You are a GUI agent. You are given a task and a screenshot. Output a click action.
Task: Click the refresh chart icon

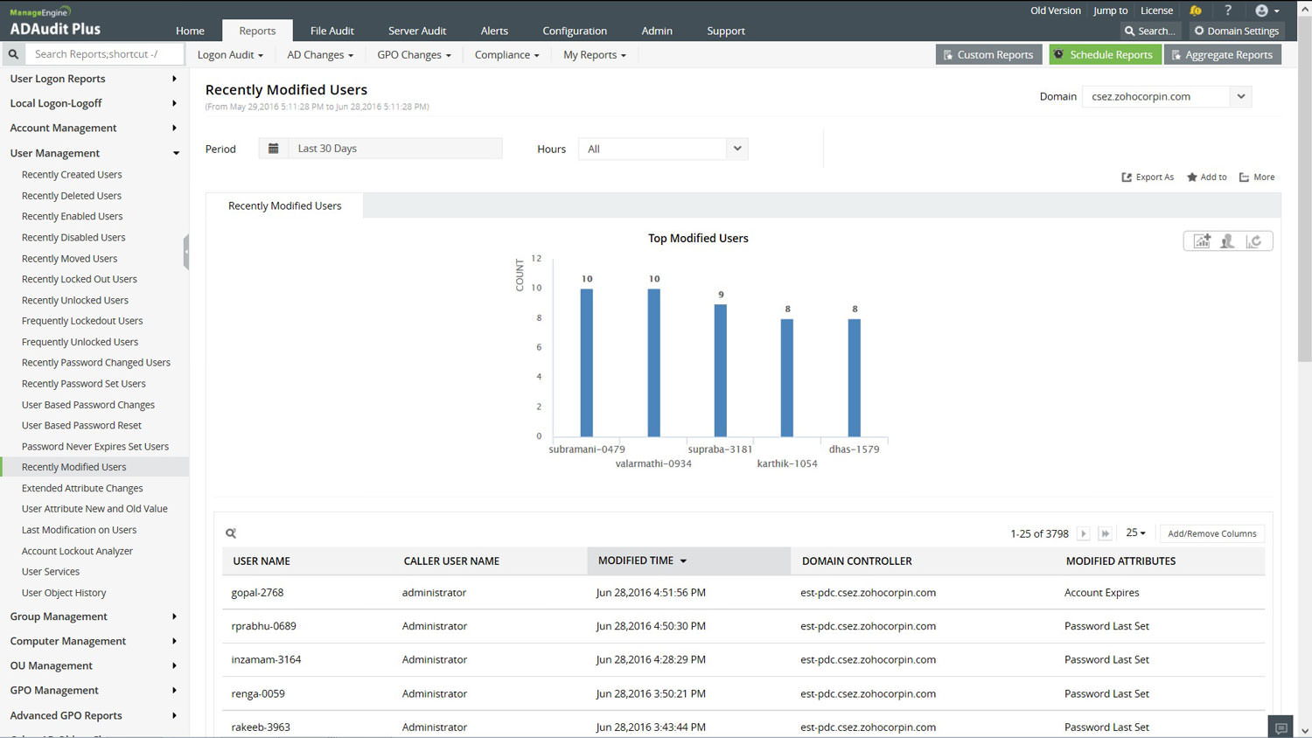click(1254, 241)
